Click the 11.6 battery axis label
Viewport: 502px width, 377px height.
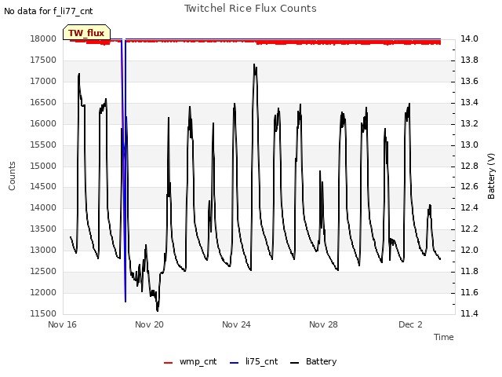[x=469, y=292]
